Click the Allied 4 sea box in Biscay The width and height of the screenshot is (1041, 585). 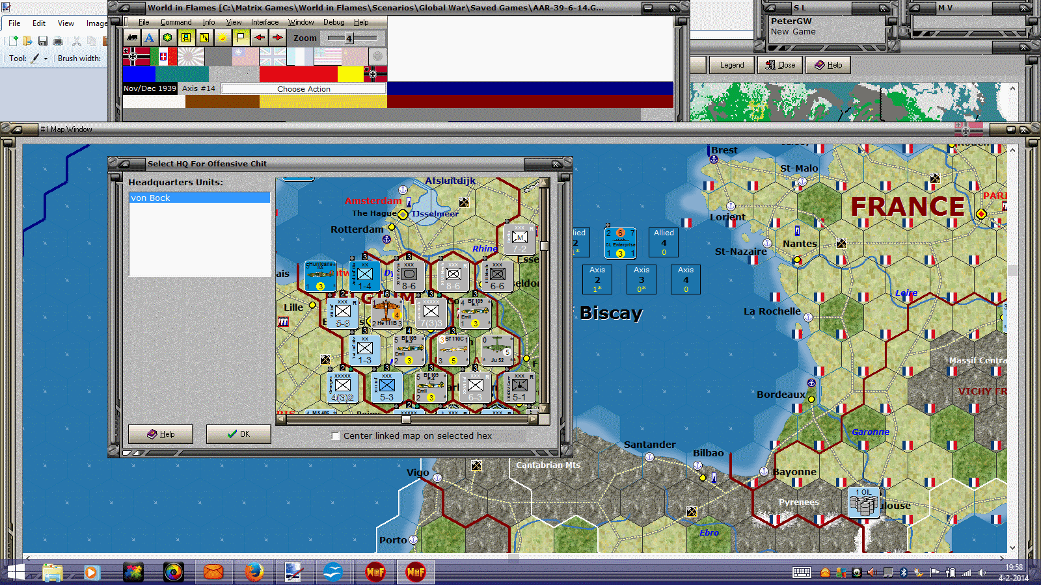click(x=664, y=242)
